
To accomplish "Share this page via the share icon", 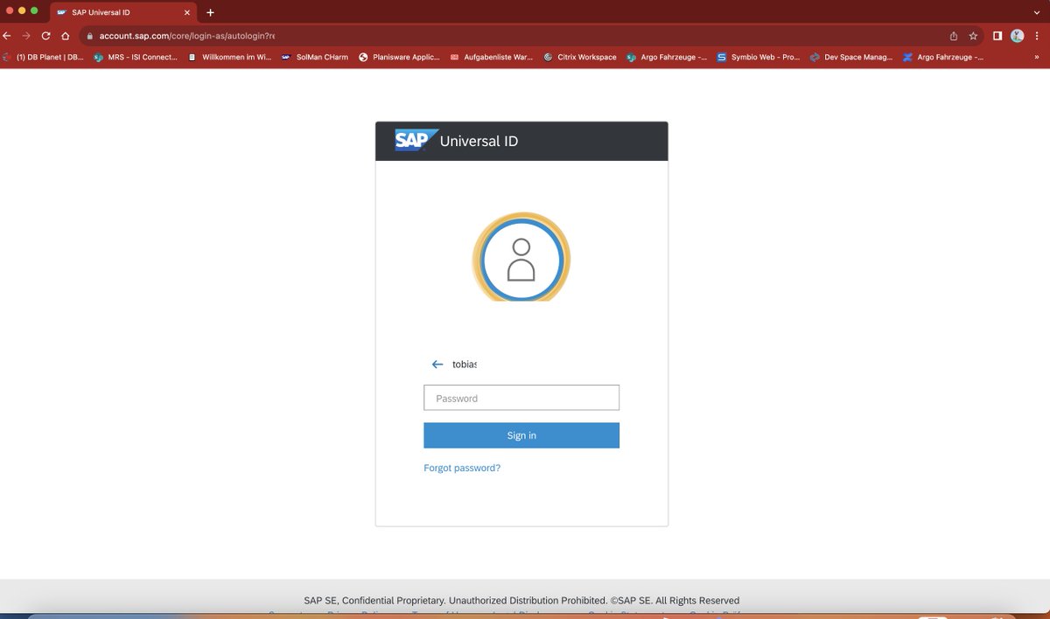I will (x=954, y=36).
